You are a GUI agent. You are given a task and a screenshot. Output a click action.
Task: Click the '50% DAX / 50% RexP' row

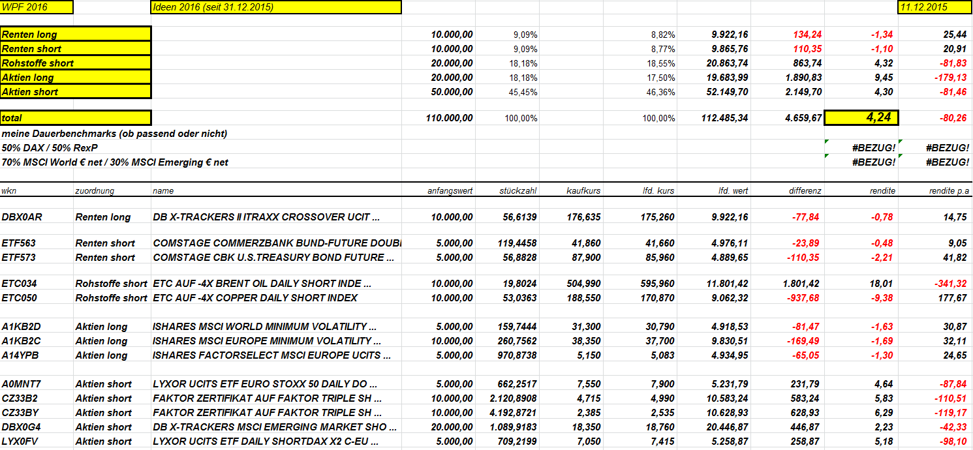[50, 148]
